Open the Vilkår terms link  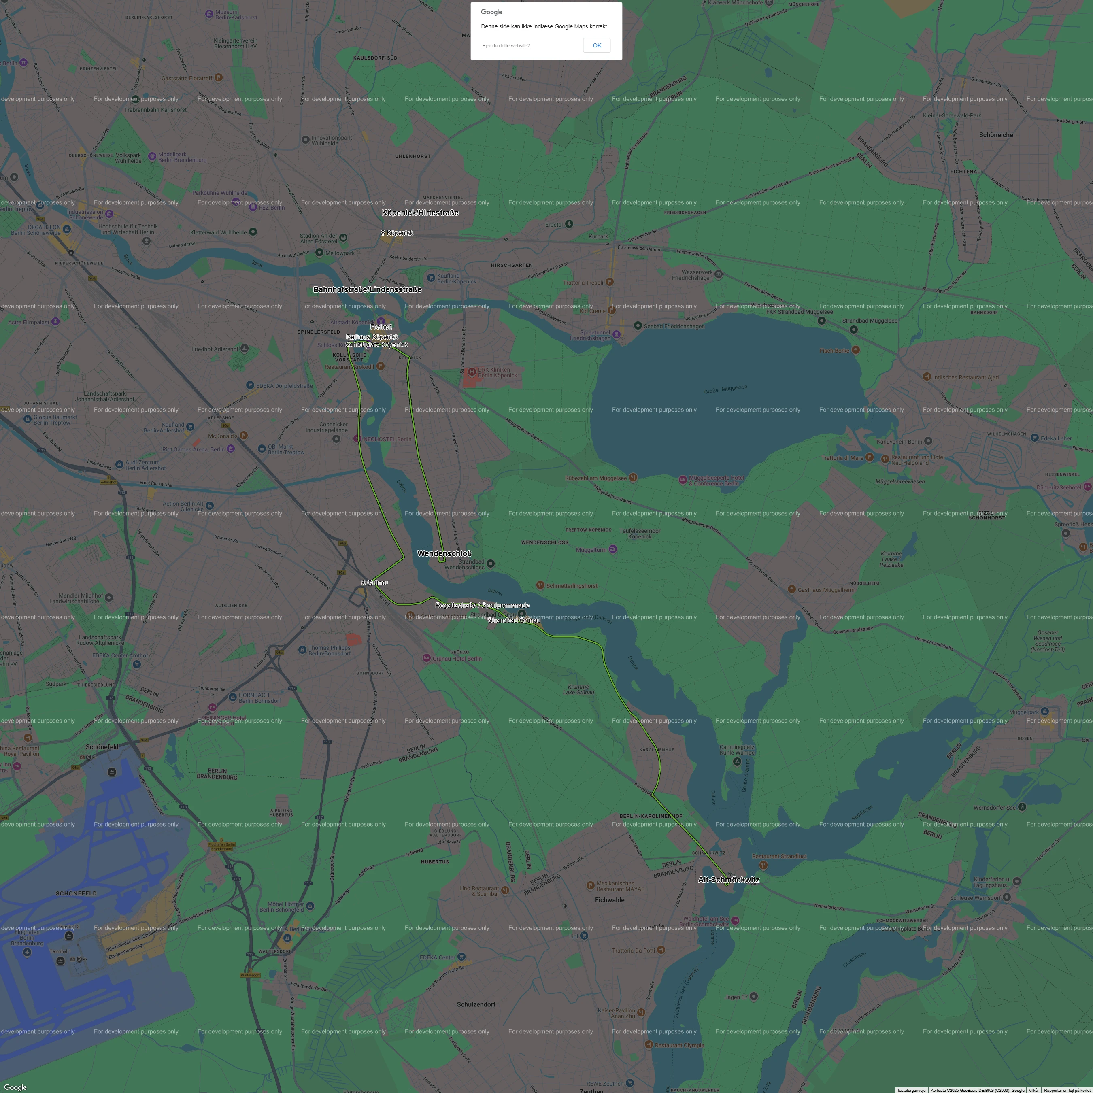click(x=1033, y=1090)
